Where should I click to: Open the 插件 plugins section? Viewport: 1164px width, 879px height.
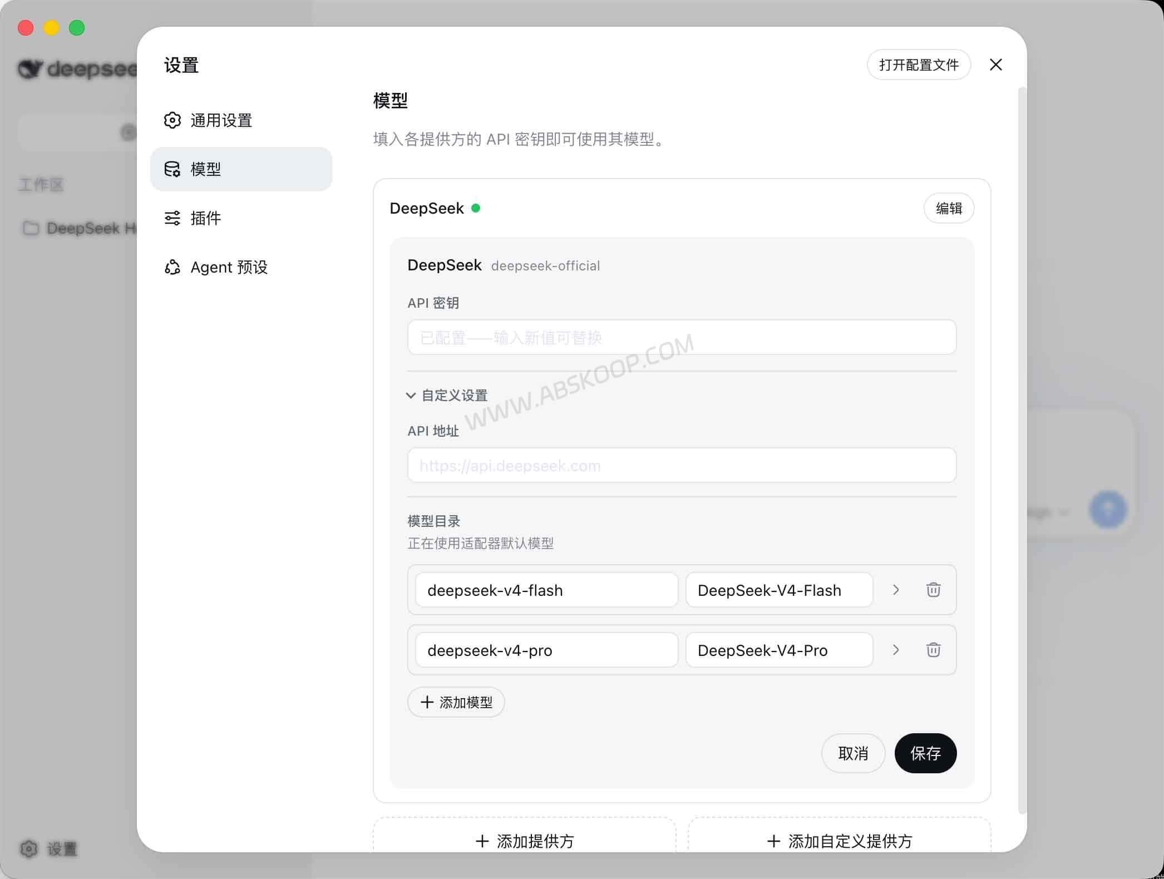[241, 218]
